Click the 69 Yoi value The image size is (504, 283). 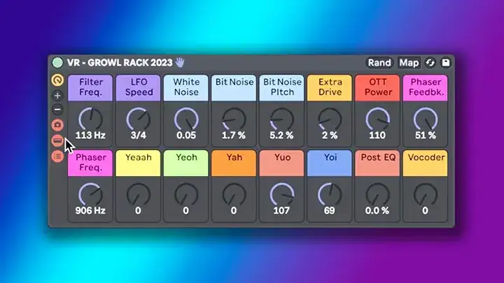pos(330,210)
